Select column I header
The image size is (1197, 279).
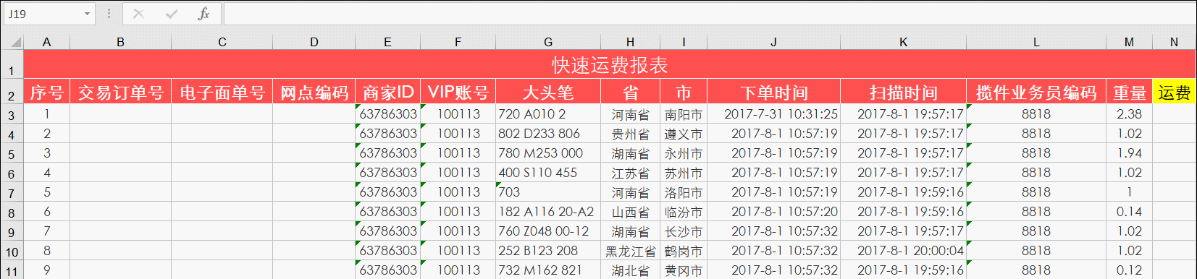point(684,42)
